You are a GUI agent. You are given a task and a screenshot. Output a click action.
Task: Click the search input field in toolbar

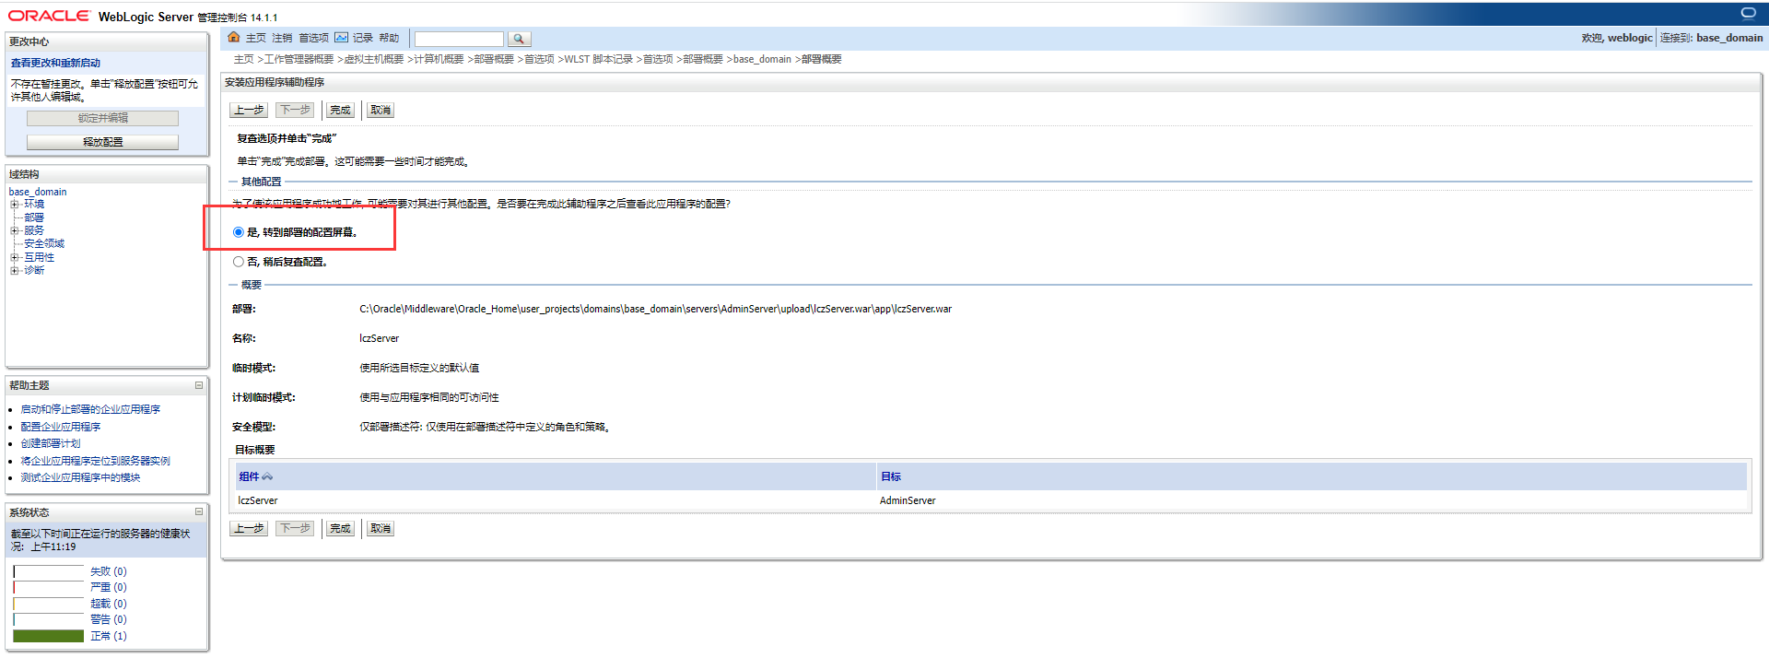coord(459,39)
